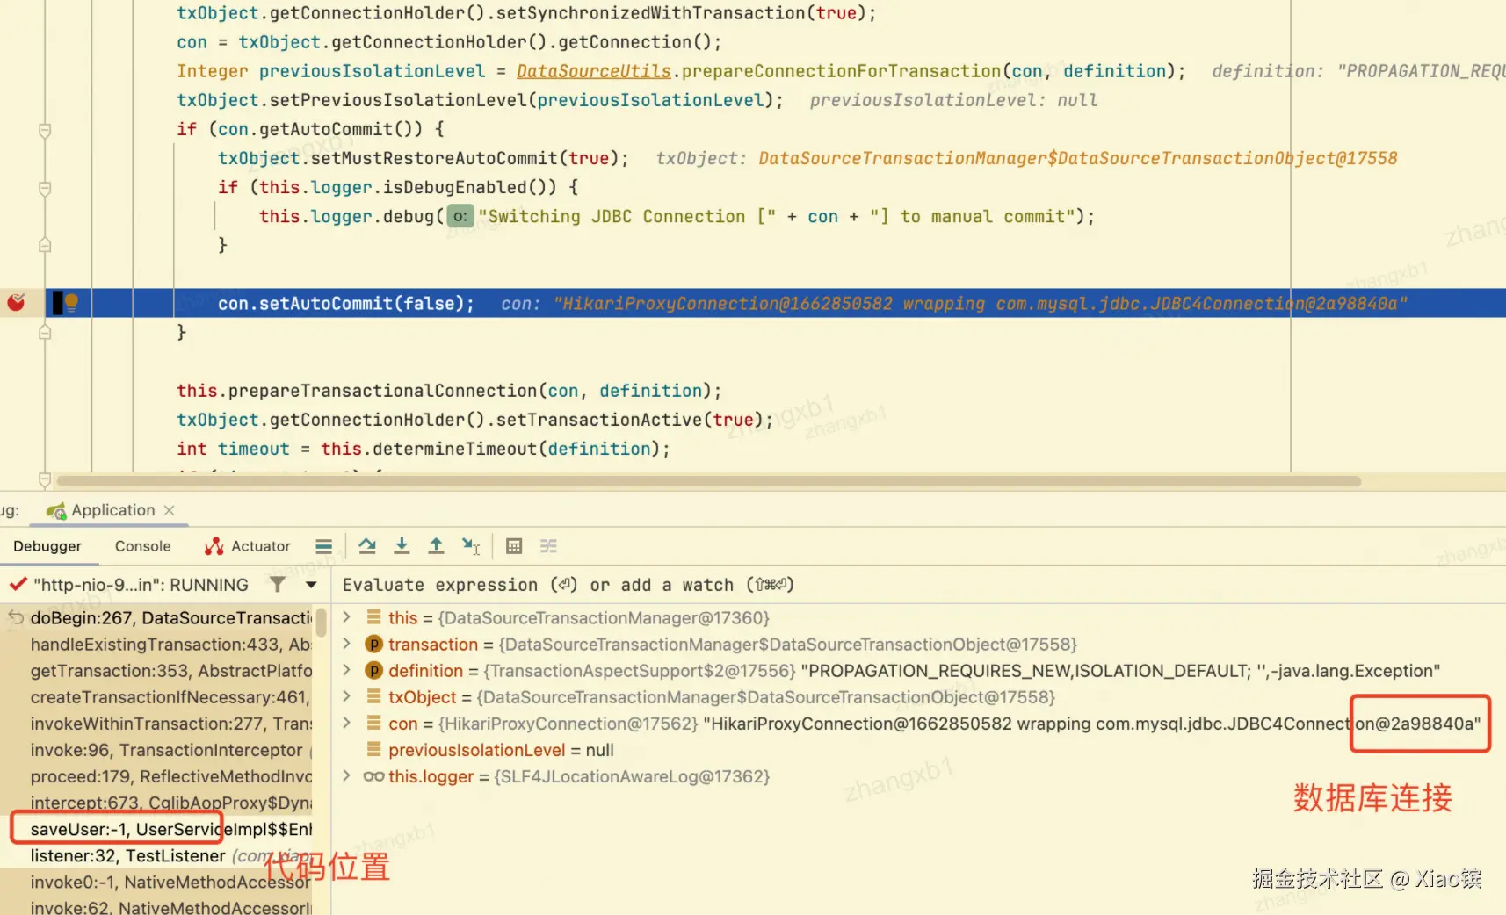Select the 'con = {HikariProxyConnection@17562}' row
This screenshot has width=1506, height=915.
918,724
